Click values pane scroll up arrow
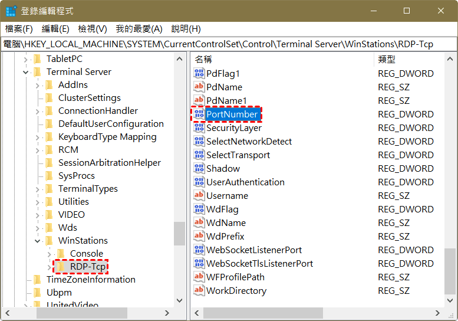Viewport: 458px width, 321px height. coord(450,59)
